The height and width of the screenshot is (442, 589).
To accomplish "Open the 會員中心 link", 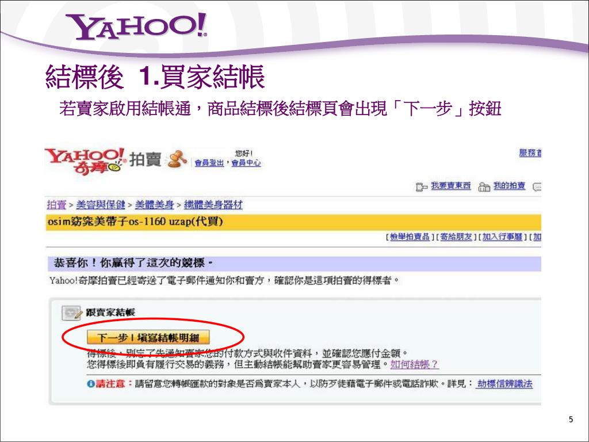I will click(x=246, y=163).
